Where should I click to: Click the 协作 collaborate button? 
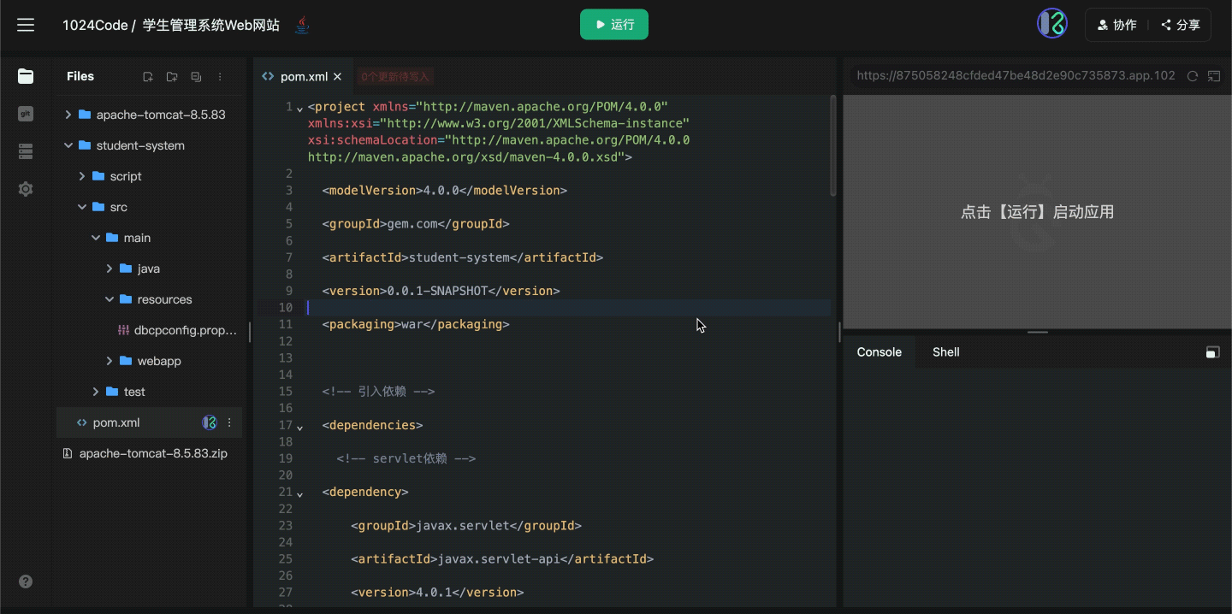click(x=1117, y=25)
